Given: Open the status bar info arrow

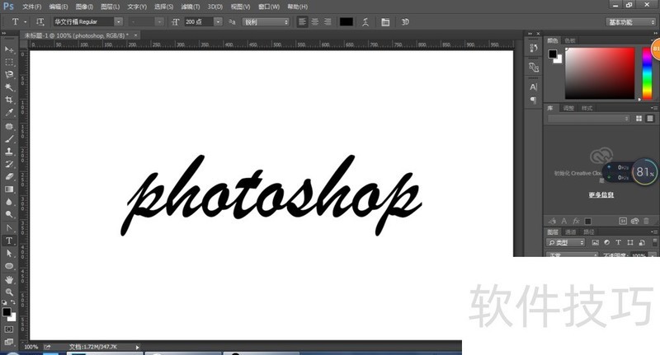Looking at the screenshot, I should 137,347.
